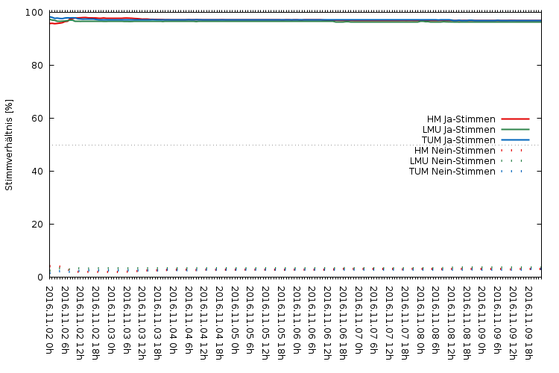Select the x-axis label '2016.11.07 18h'
The image size is (559, 373).
[405, 323]
